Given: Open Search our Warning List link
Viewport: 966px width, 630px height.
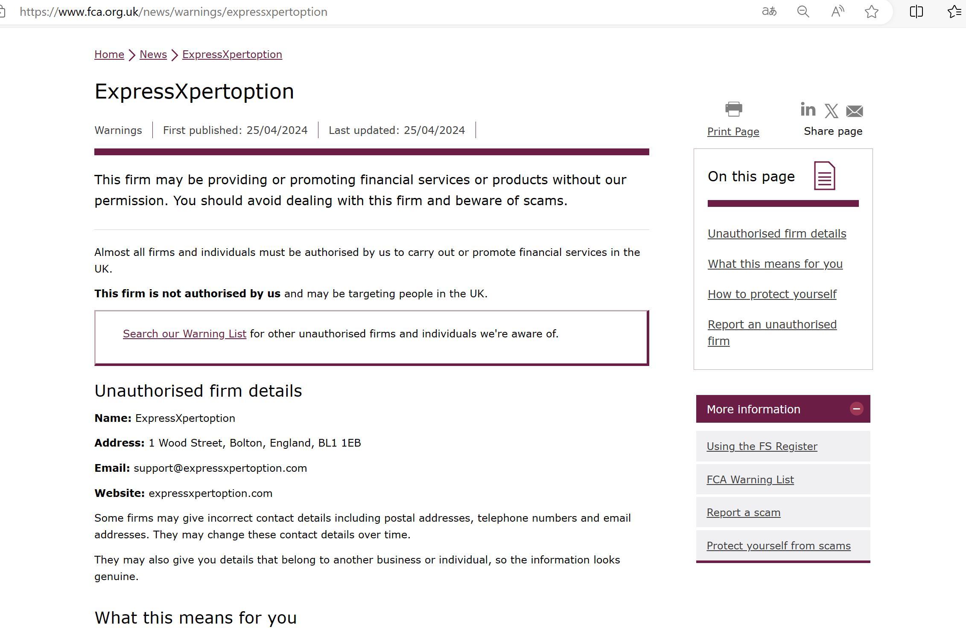Looking at the screenshot, I should pyautogui.click(x=184, y=334).
